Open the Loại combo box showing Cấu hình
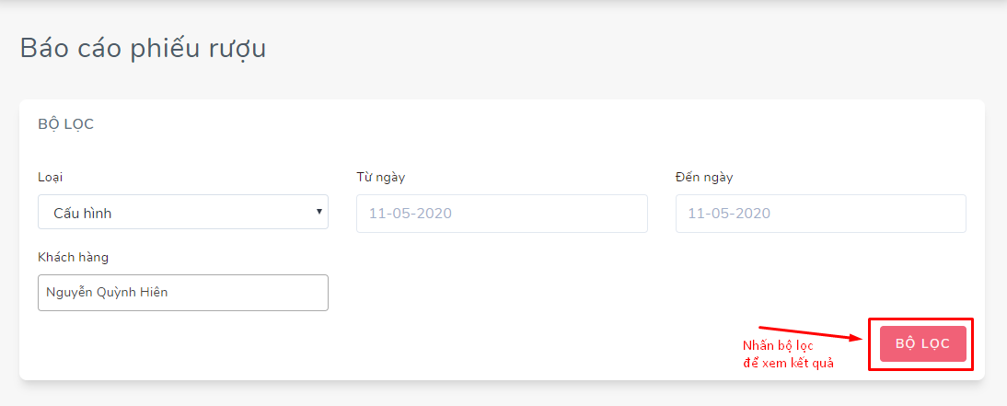This screenshot has width=1007, height=406. 183,212
